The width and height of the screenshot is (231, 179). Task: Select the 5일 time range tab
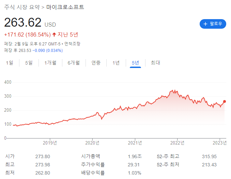coord(29,63)
